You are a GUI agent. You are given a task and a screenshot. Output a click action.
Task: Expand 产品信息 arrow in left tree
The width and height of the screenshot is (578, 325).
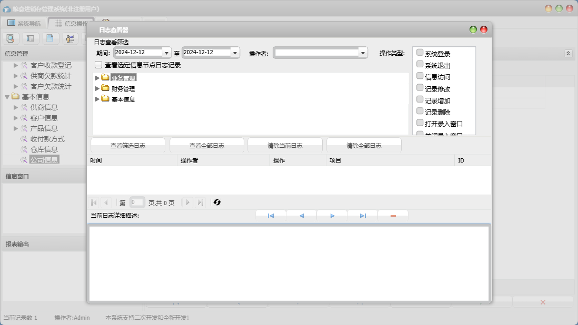[15, 128]
